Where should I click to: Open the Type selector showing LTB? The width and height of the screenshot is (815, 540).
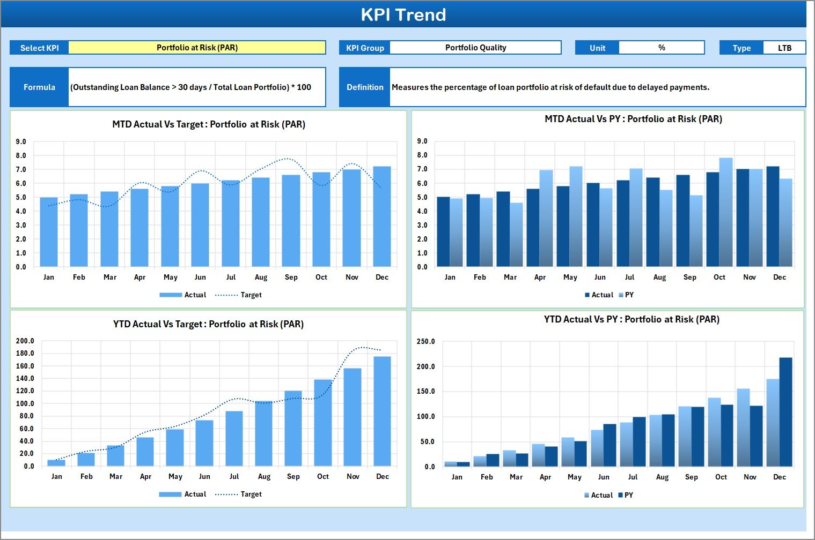point(785,47)
